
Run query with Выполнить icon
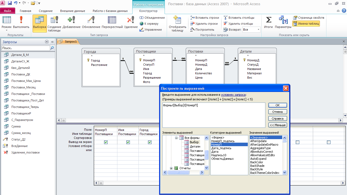coord(21,22)
